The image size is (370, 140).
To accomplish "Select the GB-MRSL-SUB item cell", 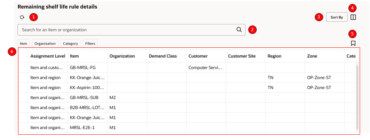I will pos(87,97).
